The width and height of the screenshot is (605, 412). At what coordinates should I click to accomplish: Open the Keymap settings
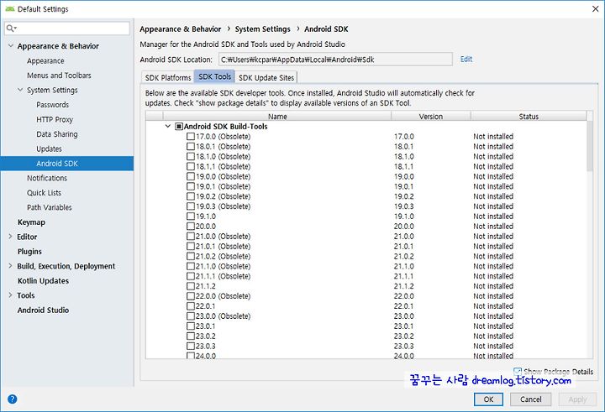(x=31, y=222)
